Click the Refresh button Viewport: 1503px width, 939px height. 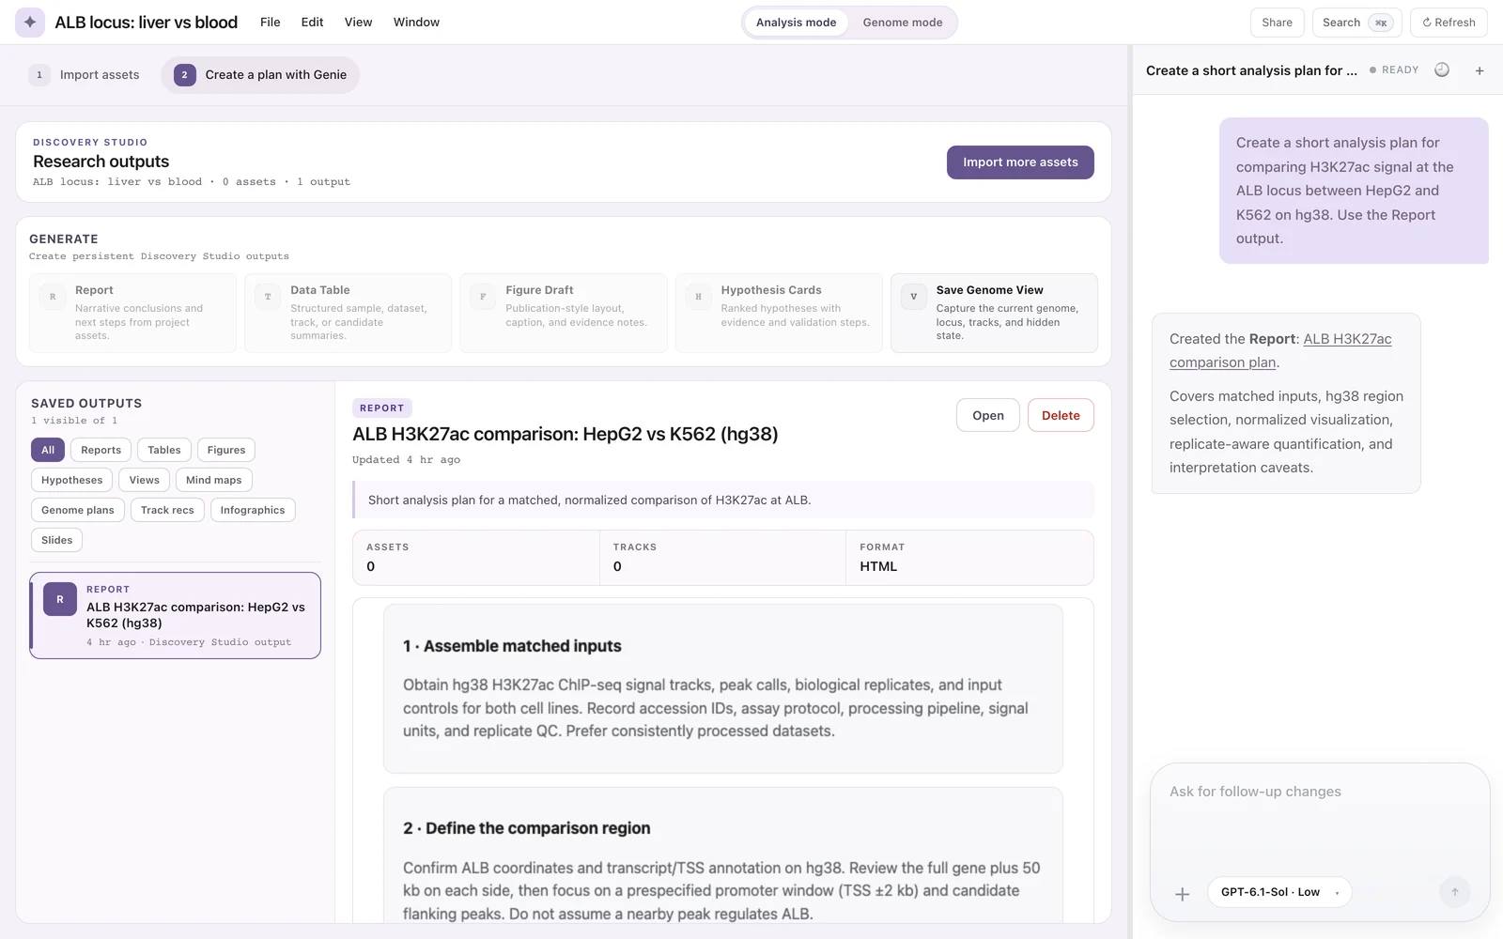coord(1449,23)
